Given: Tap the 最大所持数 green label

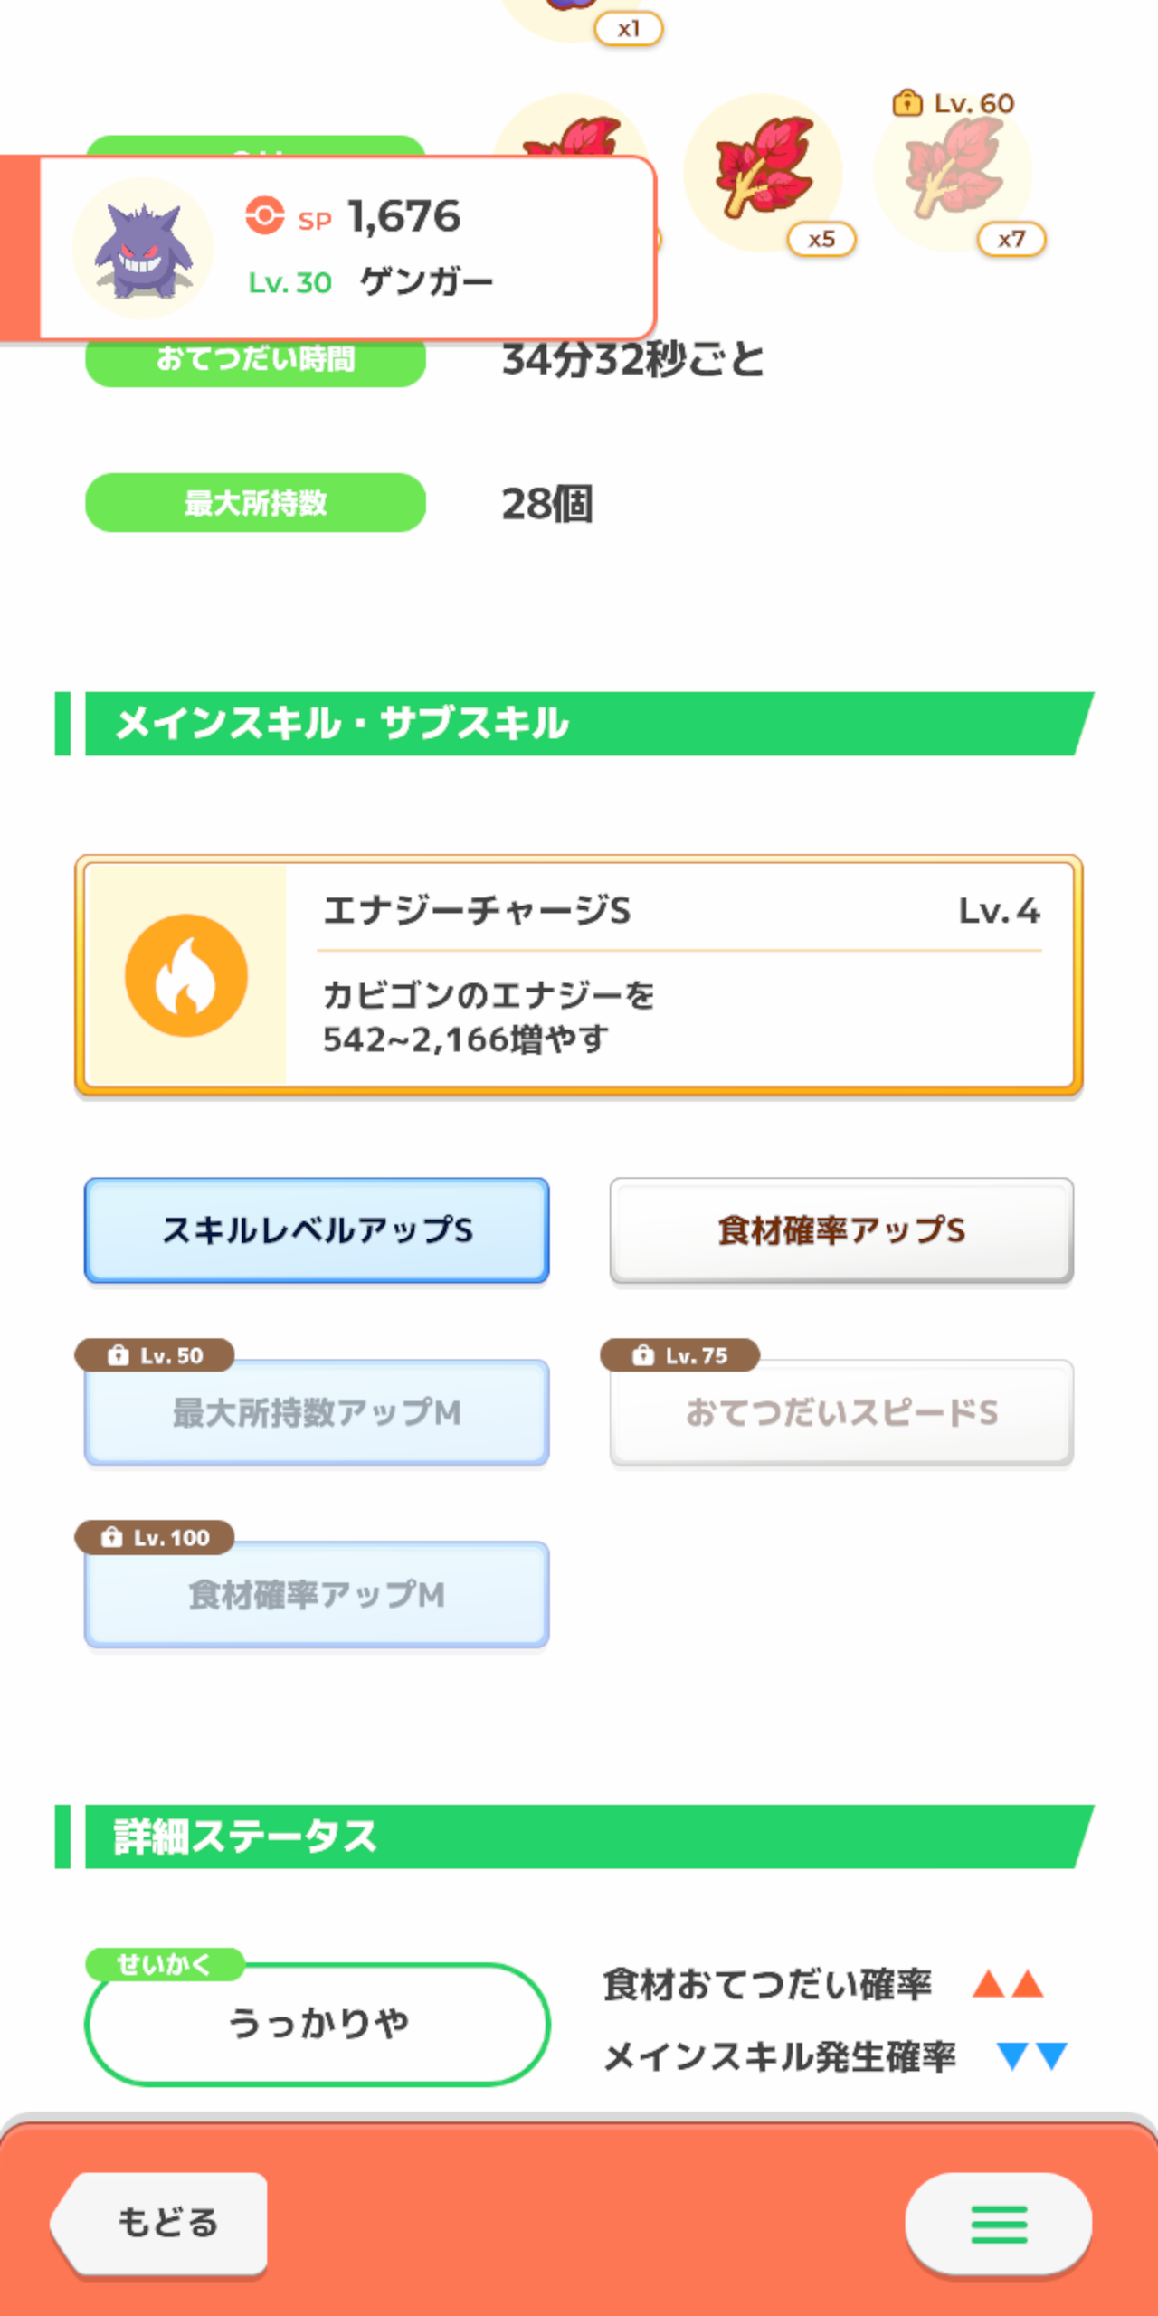Looking at the screenshot, I should (255, 503).
